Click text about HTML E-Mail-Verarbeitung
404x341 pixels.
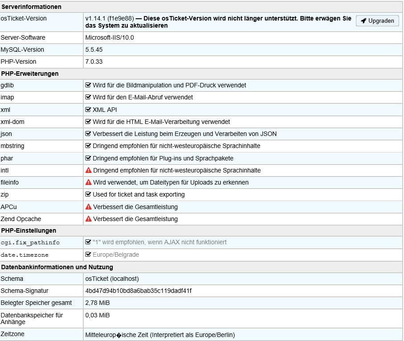coord(161,122)
